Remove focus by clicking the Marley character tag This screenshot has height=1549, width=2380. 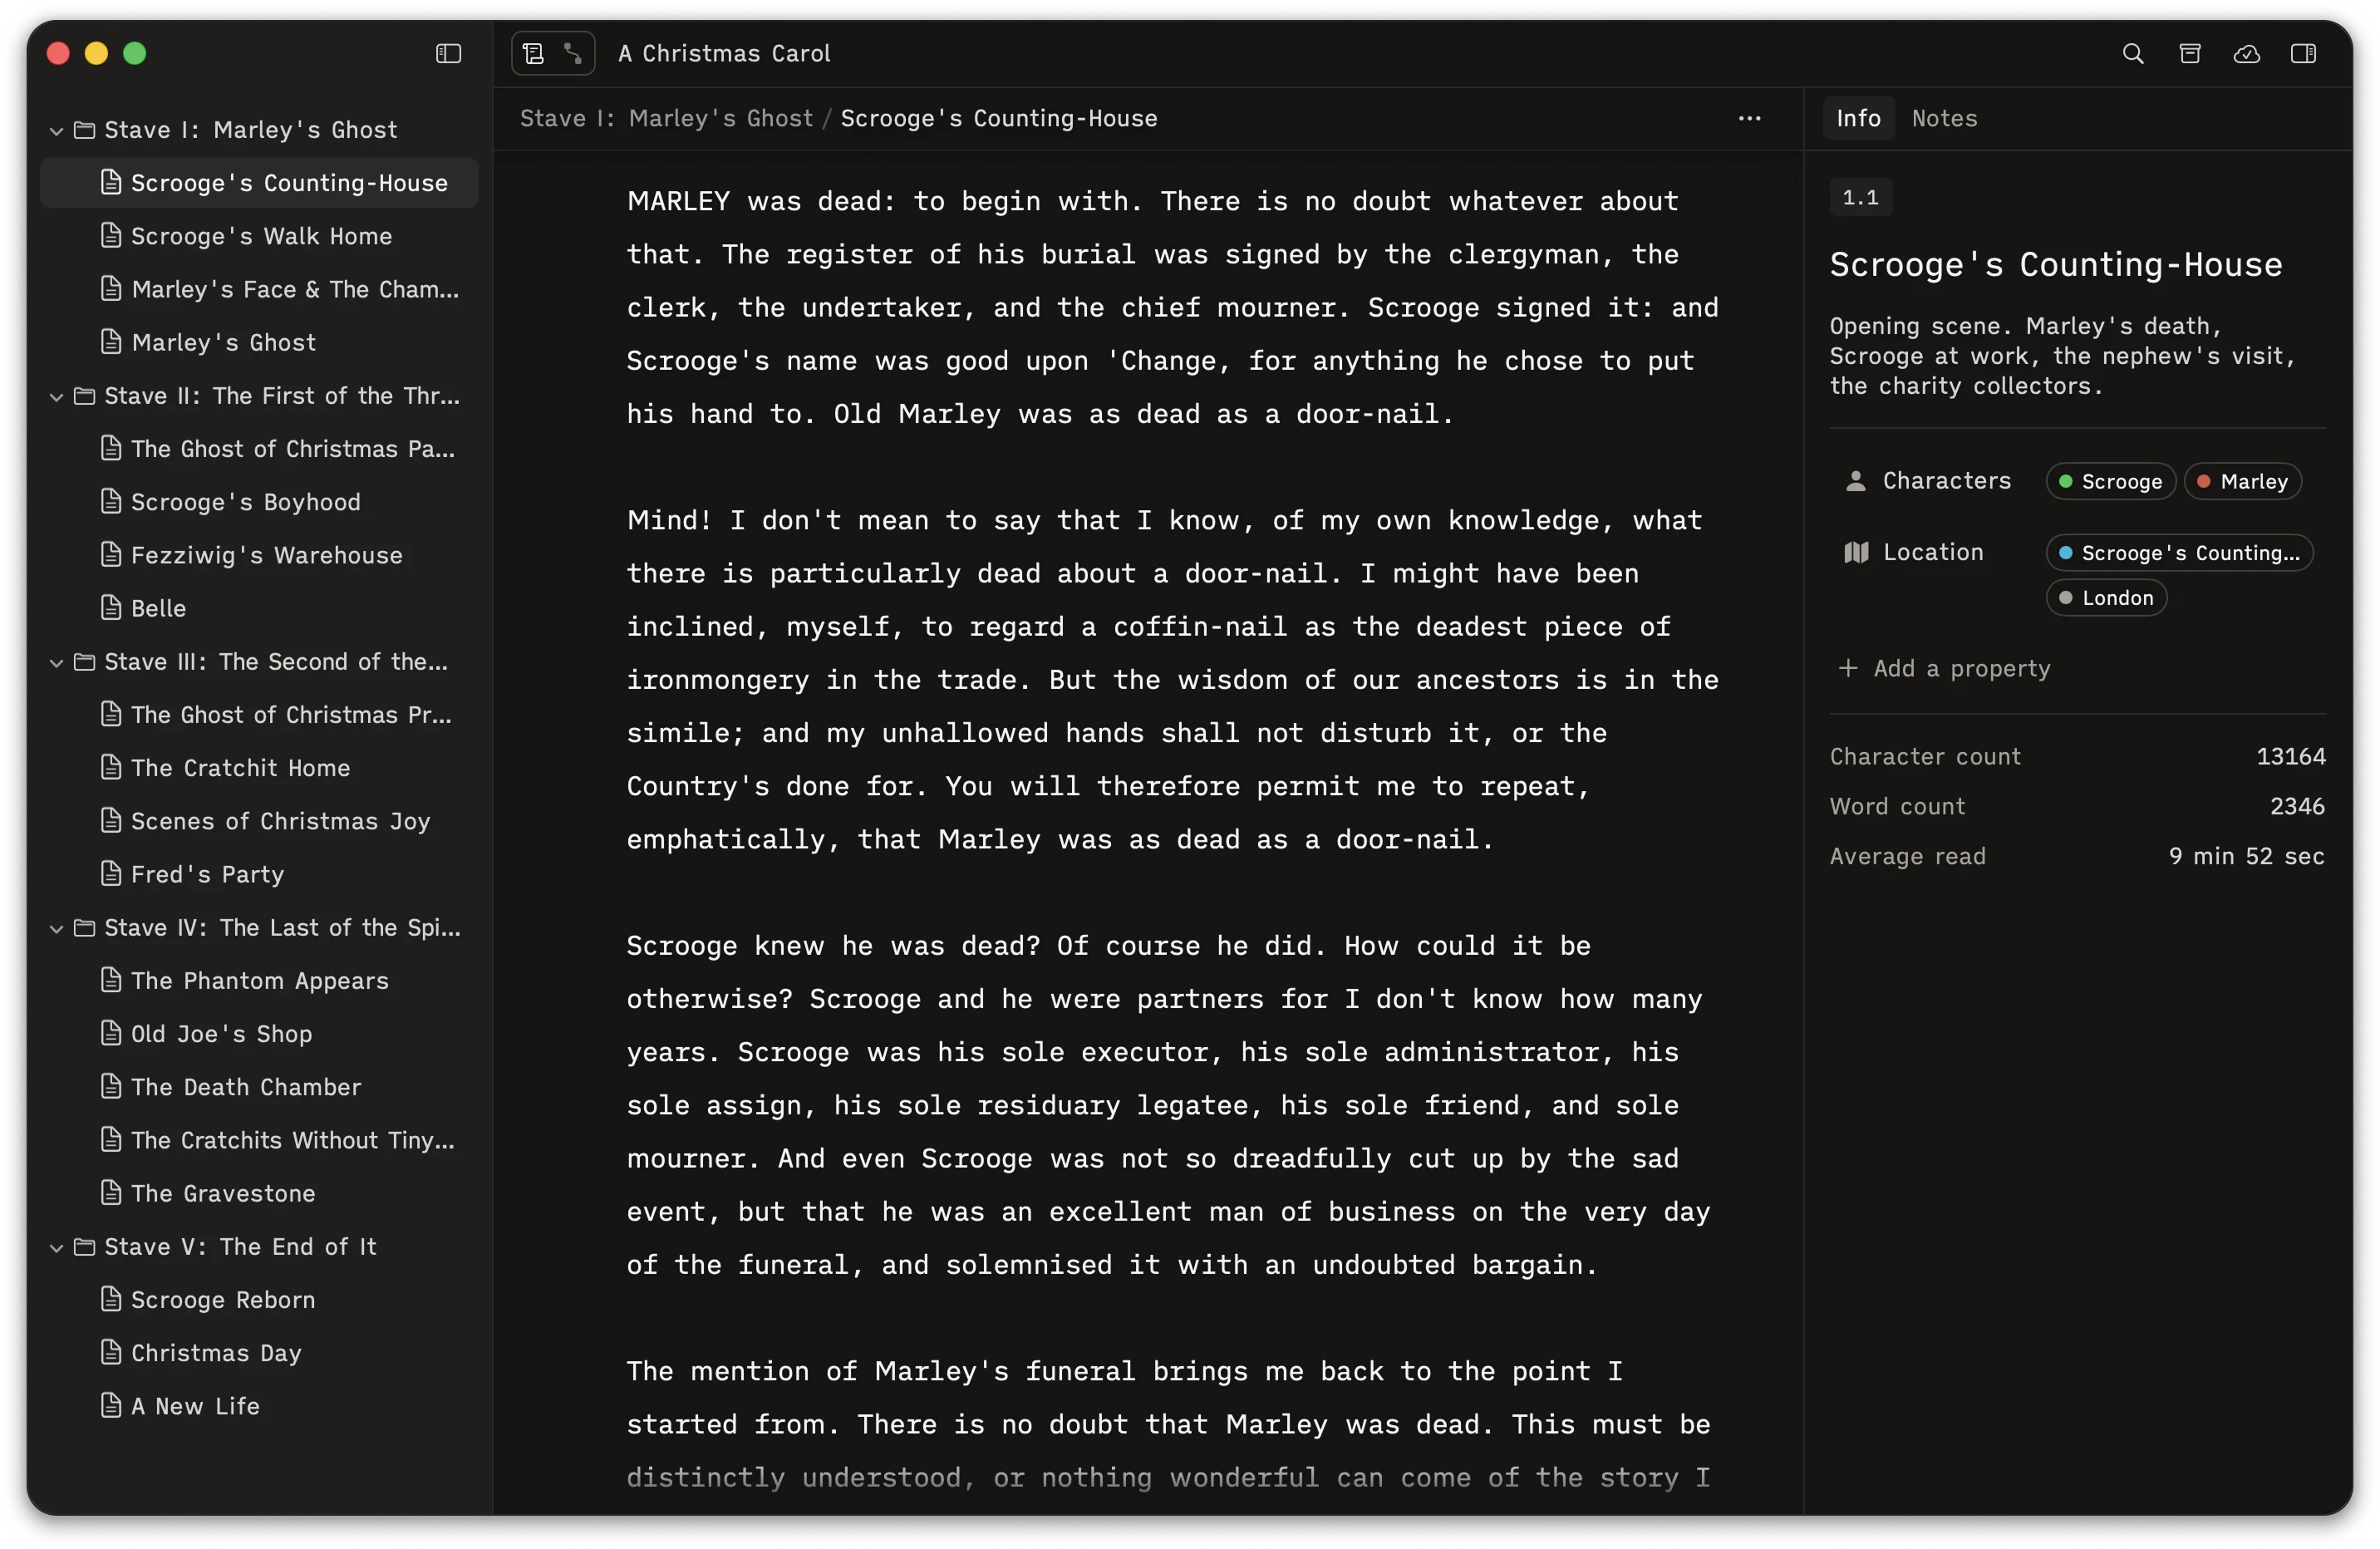click(2242, 481)
